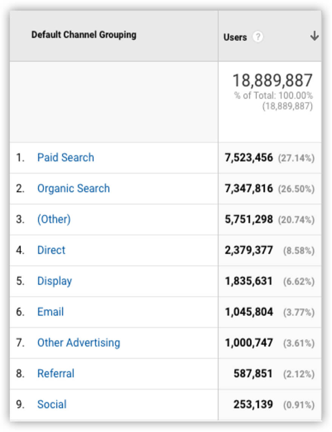Open the Other Advertising channel link
The height and width of the screenshot is (432, 332).
78,343
